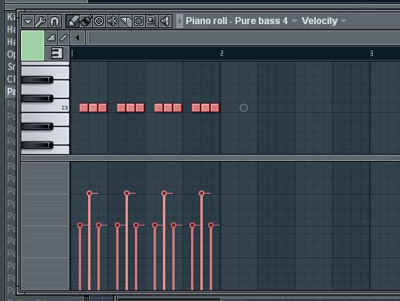The image size is (400, 301).
Task: Click the keyboard view mode button
Action: click(57, 53)
